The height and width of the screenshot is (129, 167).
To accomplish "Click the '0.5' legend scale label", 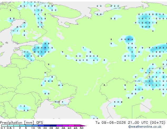I will point(9,128).
